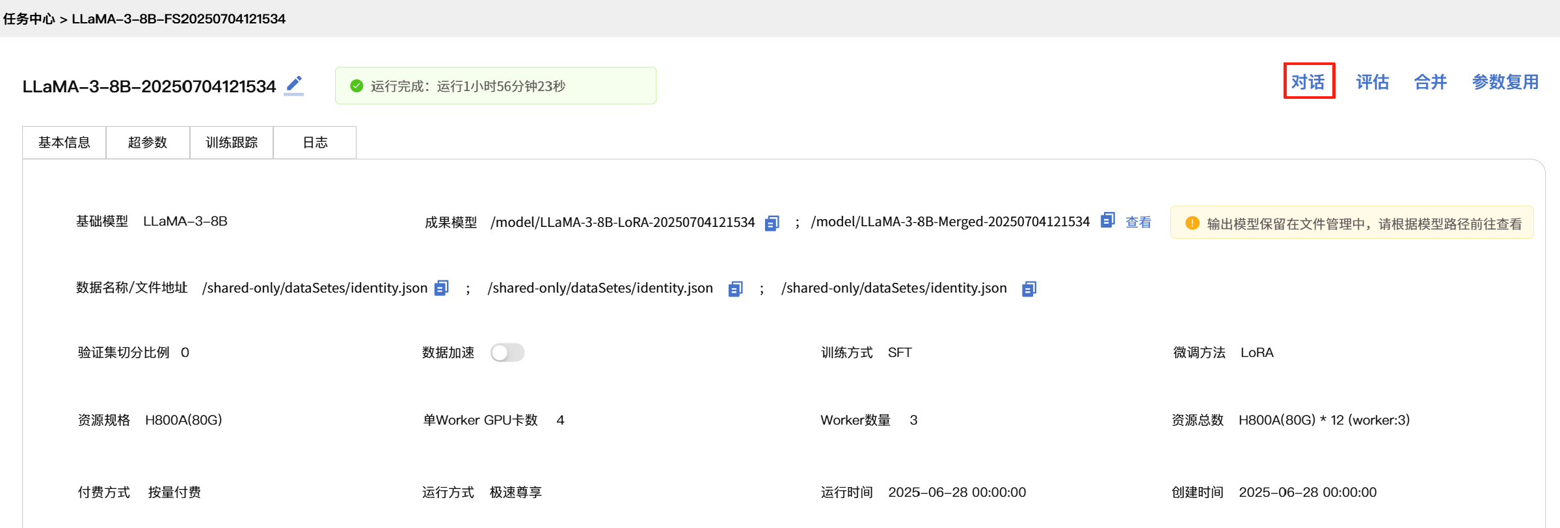View the 日志 tab
The height and width of the screenshot is (528, 1560).
click(x=315, y=142)
